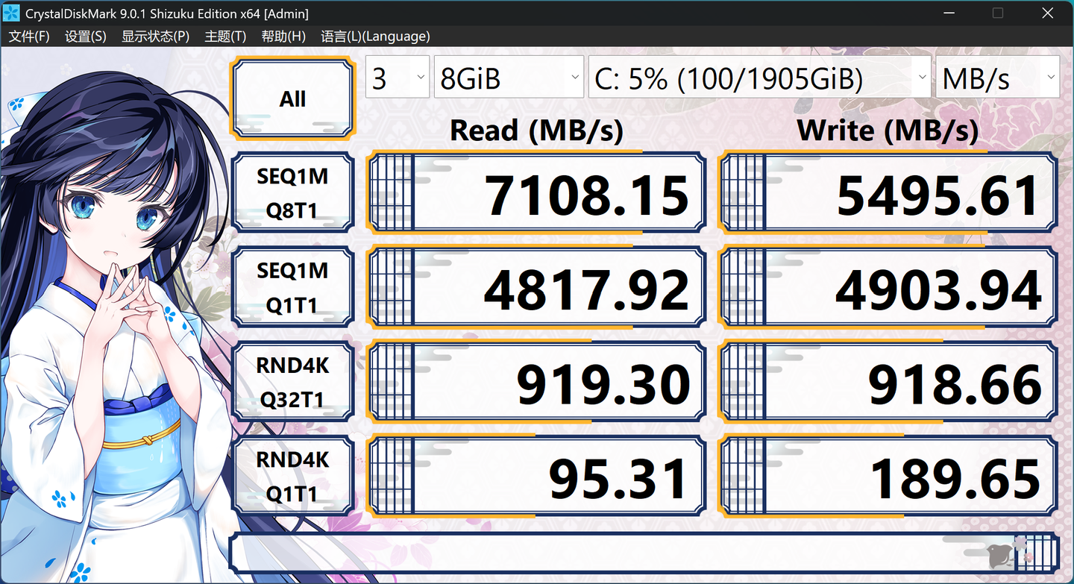This screenshot has width=1074, height=584.
Task: Minimize the CrystalDiskMark window
Action: click(949, 13)
